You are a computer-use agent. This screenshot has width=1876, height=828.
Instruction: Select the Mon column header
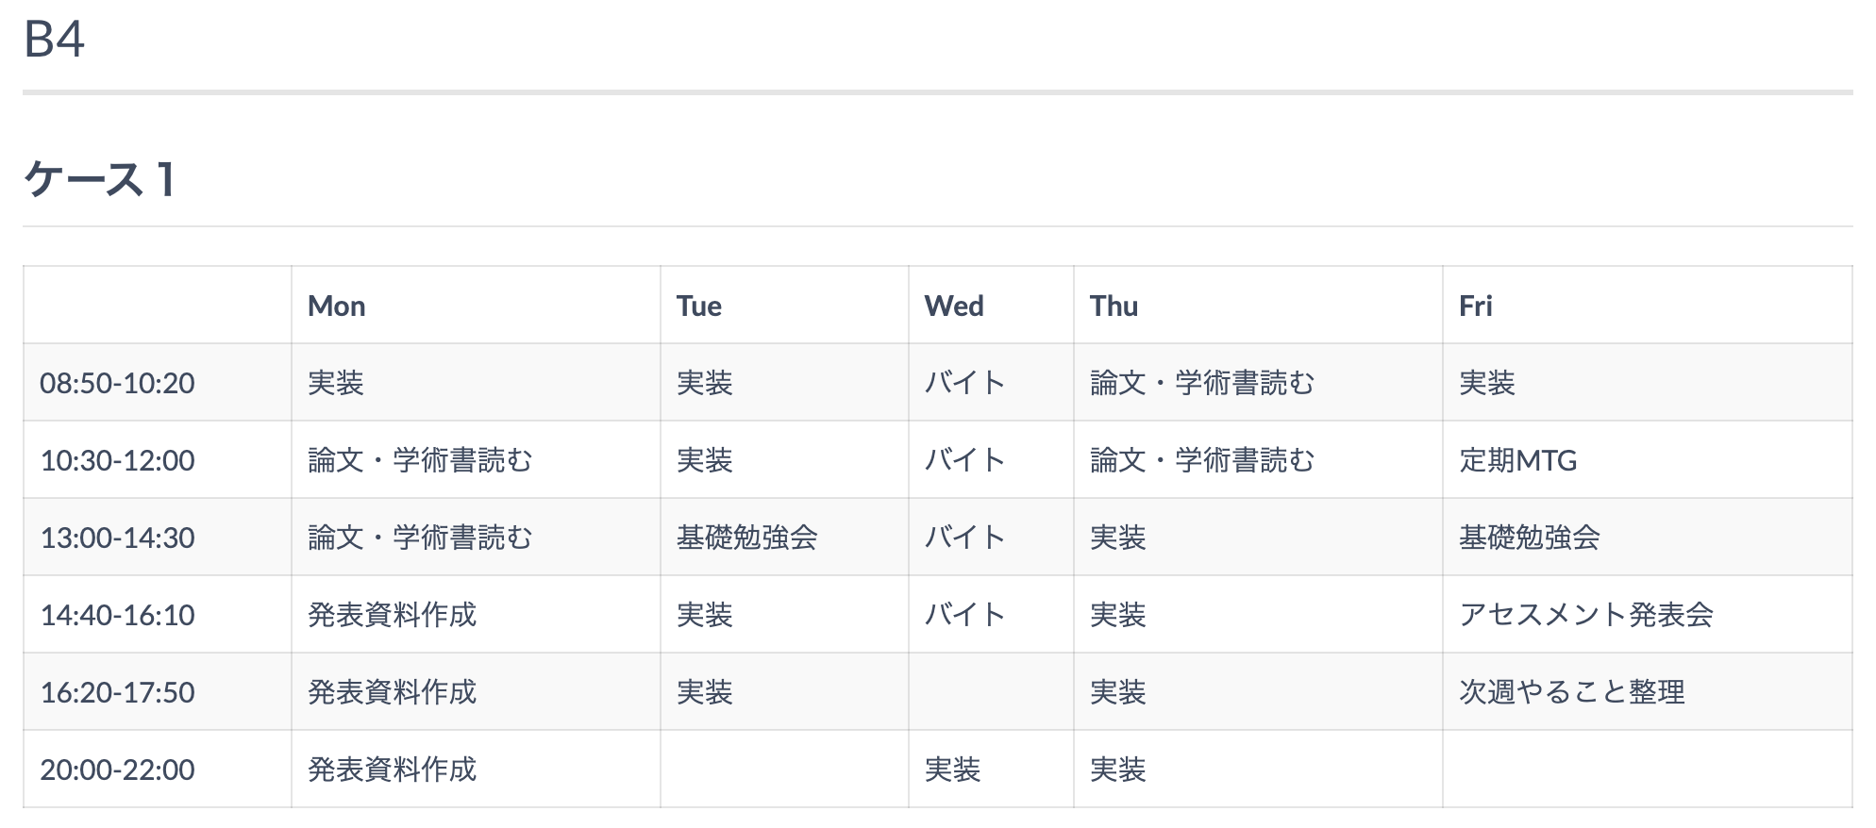[x=476, y=306]
